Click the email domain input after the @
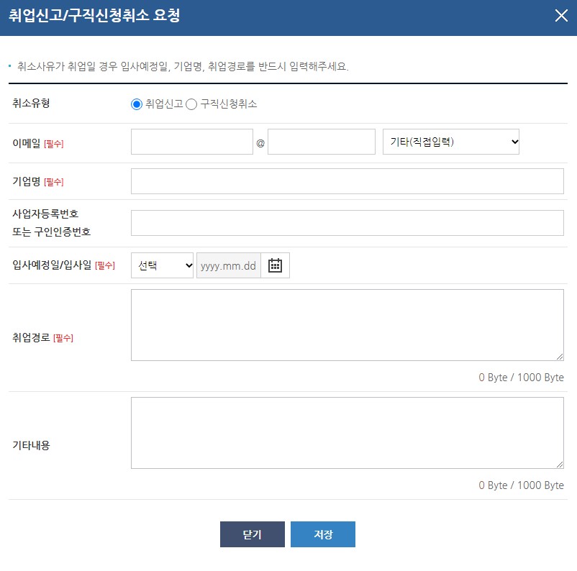This screenshot has height=571, width=577. pos(319,142)
